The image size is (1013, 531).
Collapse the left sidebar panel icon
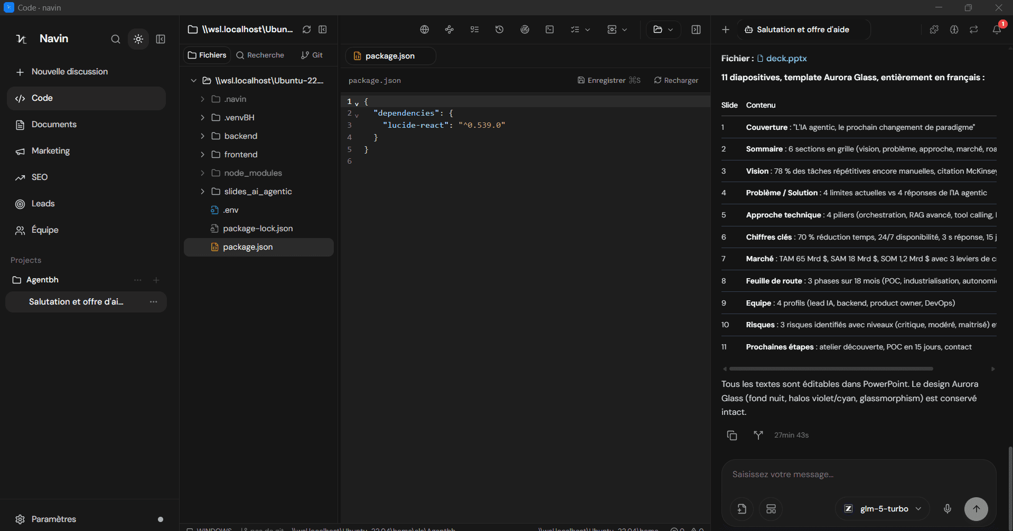(161, 39)
